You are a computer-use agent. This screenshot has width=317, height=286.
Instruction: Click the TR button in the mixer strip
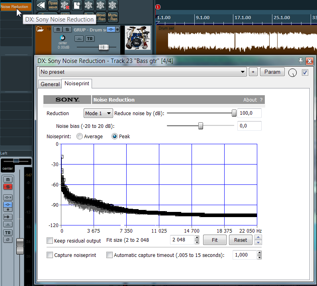pyautogui.click(x=8, y=233)
